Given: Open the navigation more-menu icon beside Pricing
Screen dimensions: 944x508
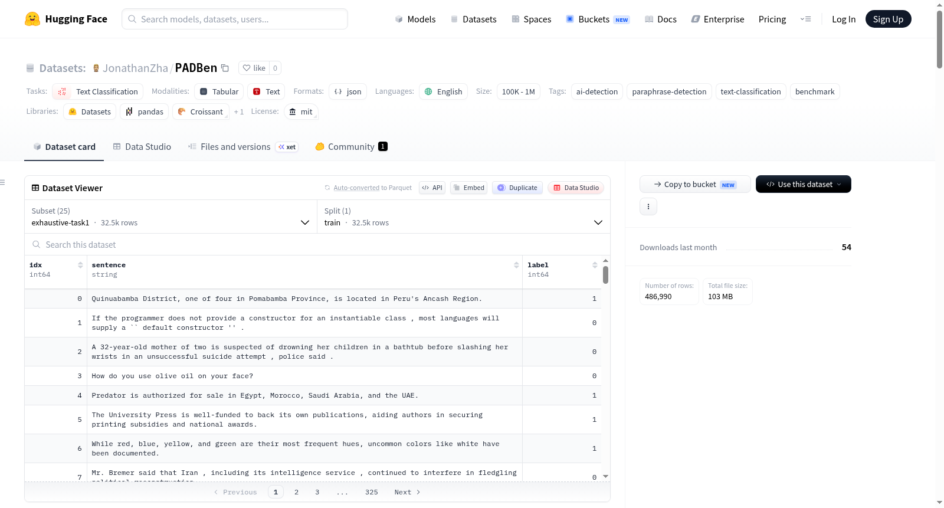Looking at the screenshot, I should (x=805, y=19).
